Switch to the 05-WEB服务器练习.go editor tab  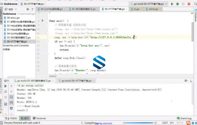pos(83,9)
